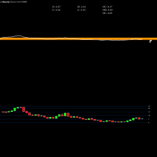Viewport: 157px width, 157px height.
Task: Select the last small green candle on the right
Action: pos(142,119)
